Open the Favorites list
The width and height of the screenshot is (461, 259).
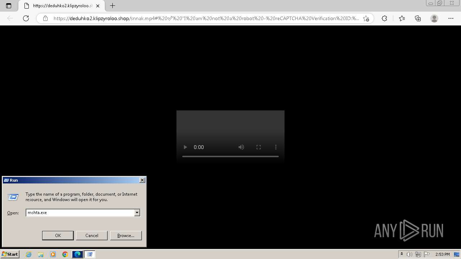(x=402, y=18)
